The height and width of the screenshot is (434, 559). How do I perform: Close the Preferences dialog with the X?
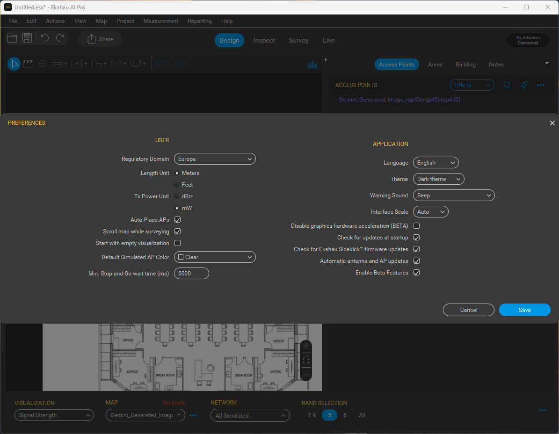point(552,123)
